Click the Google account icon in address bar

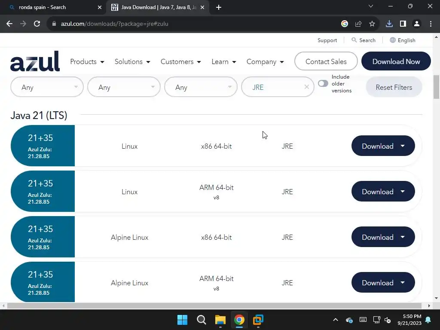tap(345, 24)
